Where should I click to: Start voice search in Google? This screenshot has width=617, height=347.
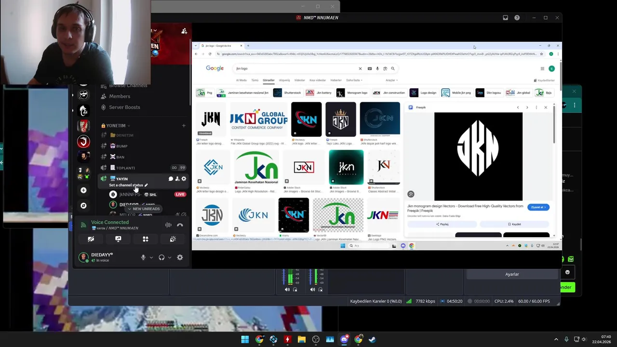coord(377,68)
